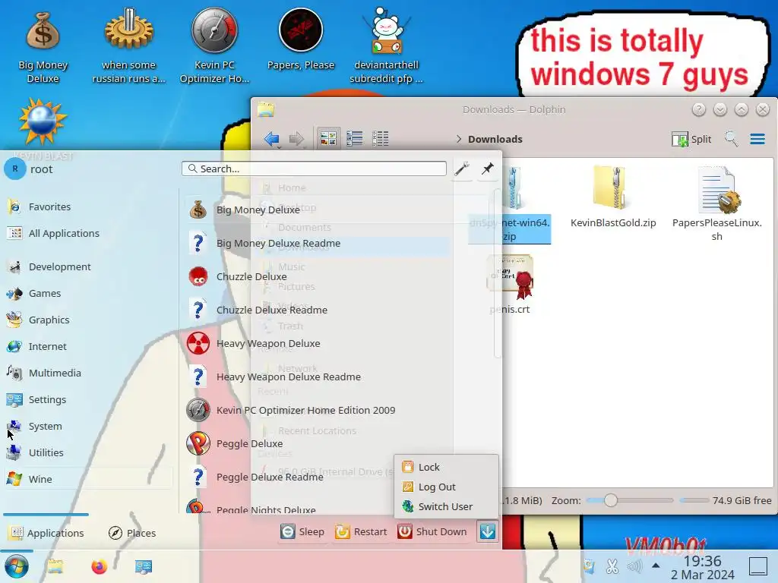Open Big Money Deluxe desktop icon
The width and height of the screenshot is (778, 583).
[x=43, y=47]
